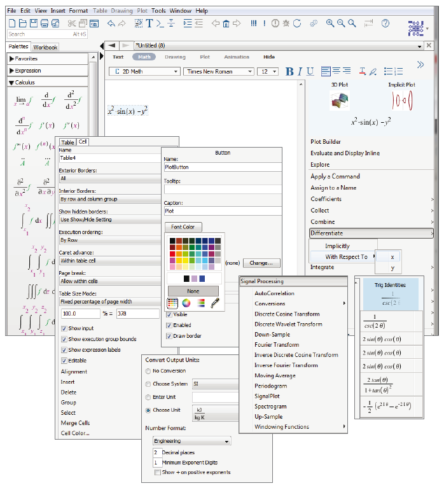Open the 3D Plot thumbnail icon
444x488 pixels.
point(341,101)
